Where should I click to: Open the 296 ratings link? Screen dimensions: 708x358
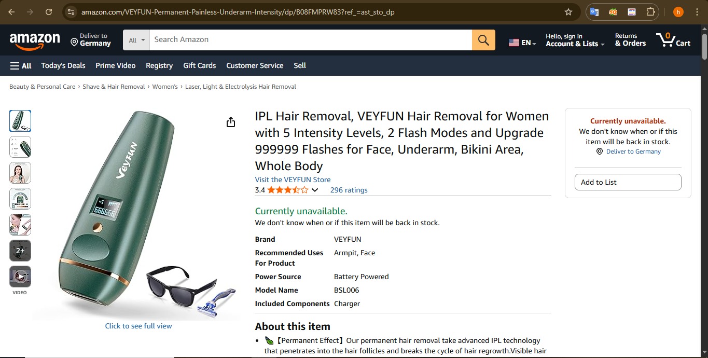tap(349, 190)
